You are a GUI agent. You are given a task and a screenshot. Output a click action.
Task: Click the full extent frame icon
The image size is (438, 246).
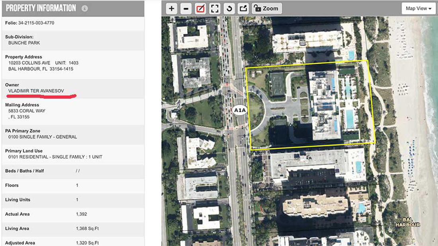(215, 9)
